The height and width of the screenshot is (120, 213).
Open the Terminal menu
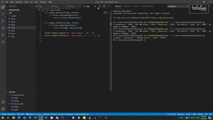click(43, 2)
